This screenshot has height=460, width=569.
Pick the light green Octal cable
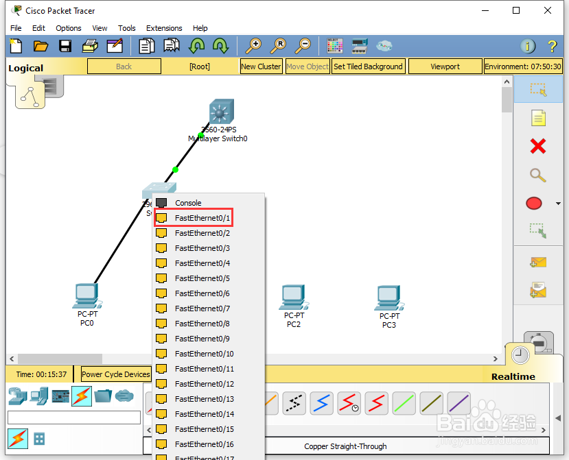404,403
